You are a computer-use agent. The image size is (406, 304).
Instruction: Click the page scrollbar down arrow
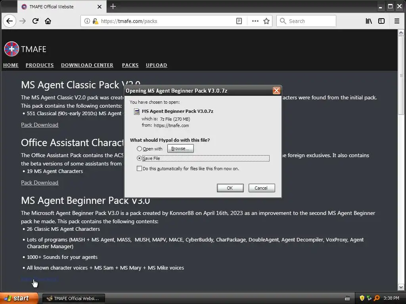[x=401, y=287]
